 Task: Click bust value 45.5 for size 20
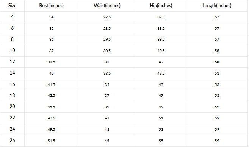click(x=51, y=107)
